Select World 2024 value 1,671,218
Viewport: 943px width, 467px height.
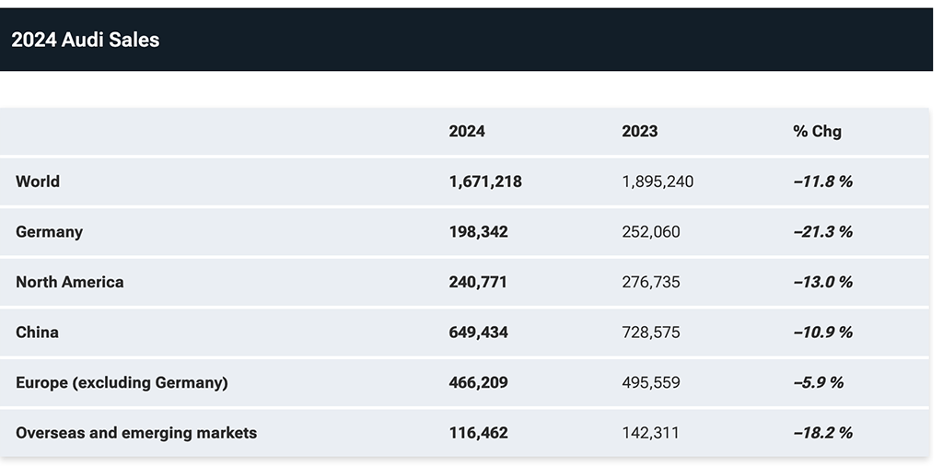pos(485,181)
